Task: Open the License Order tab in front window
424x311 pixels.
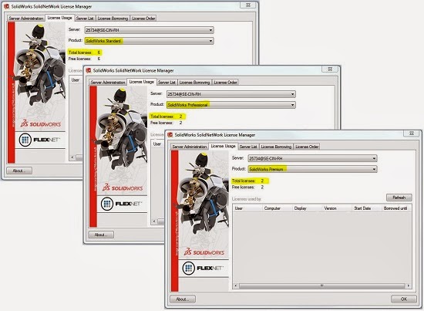Action: (x=307, y=147)
